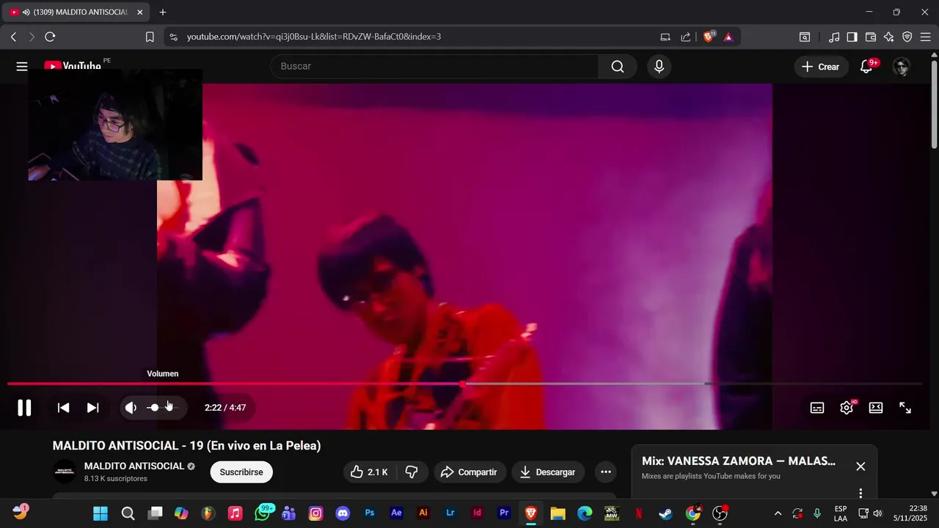This screenshot has height=528, width=939.
Task: Click the Descargar button
Action: coord(548,472)
